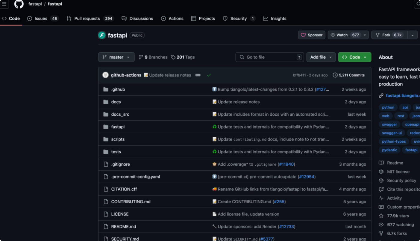Image resolution: width=420 pixels, height=241 pixels.
Task: Open the 9 Branches link
Action: 153,57
